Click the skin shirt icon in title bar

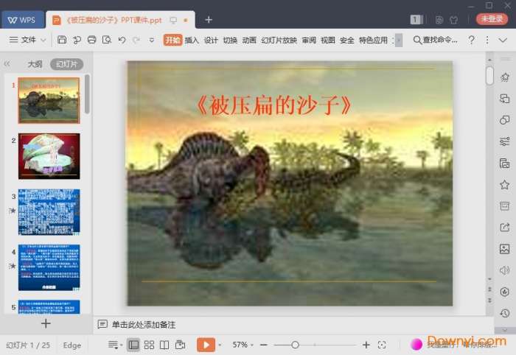pyautogui.click(x=454, y=20)
